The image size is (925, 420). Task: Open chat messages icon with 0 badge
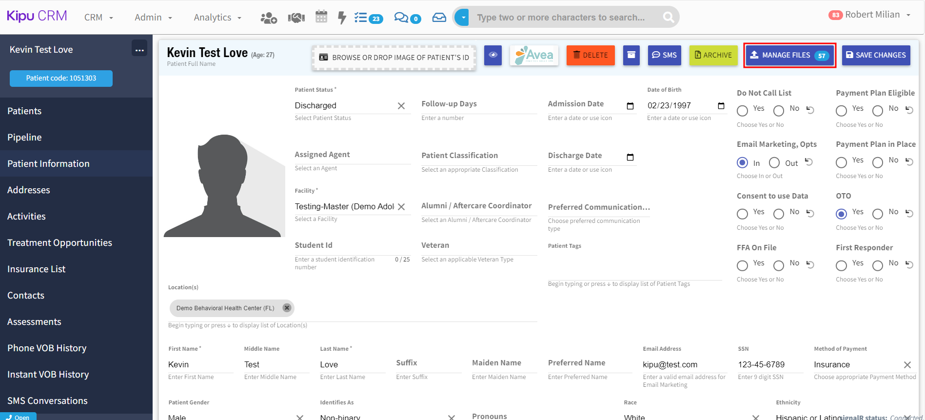pos(407,18)
